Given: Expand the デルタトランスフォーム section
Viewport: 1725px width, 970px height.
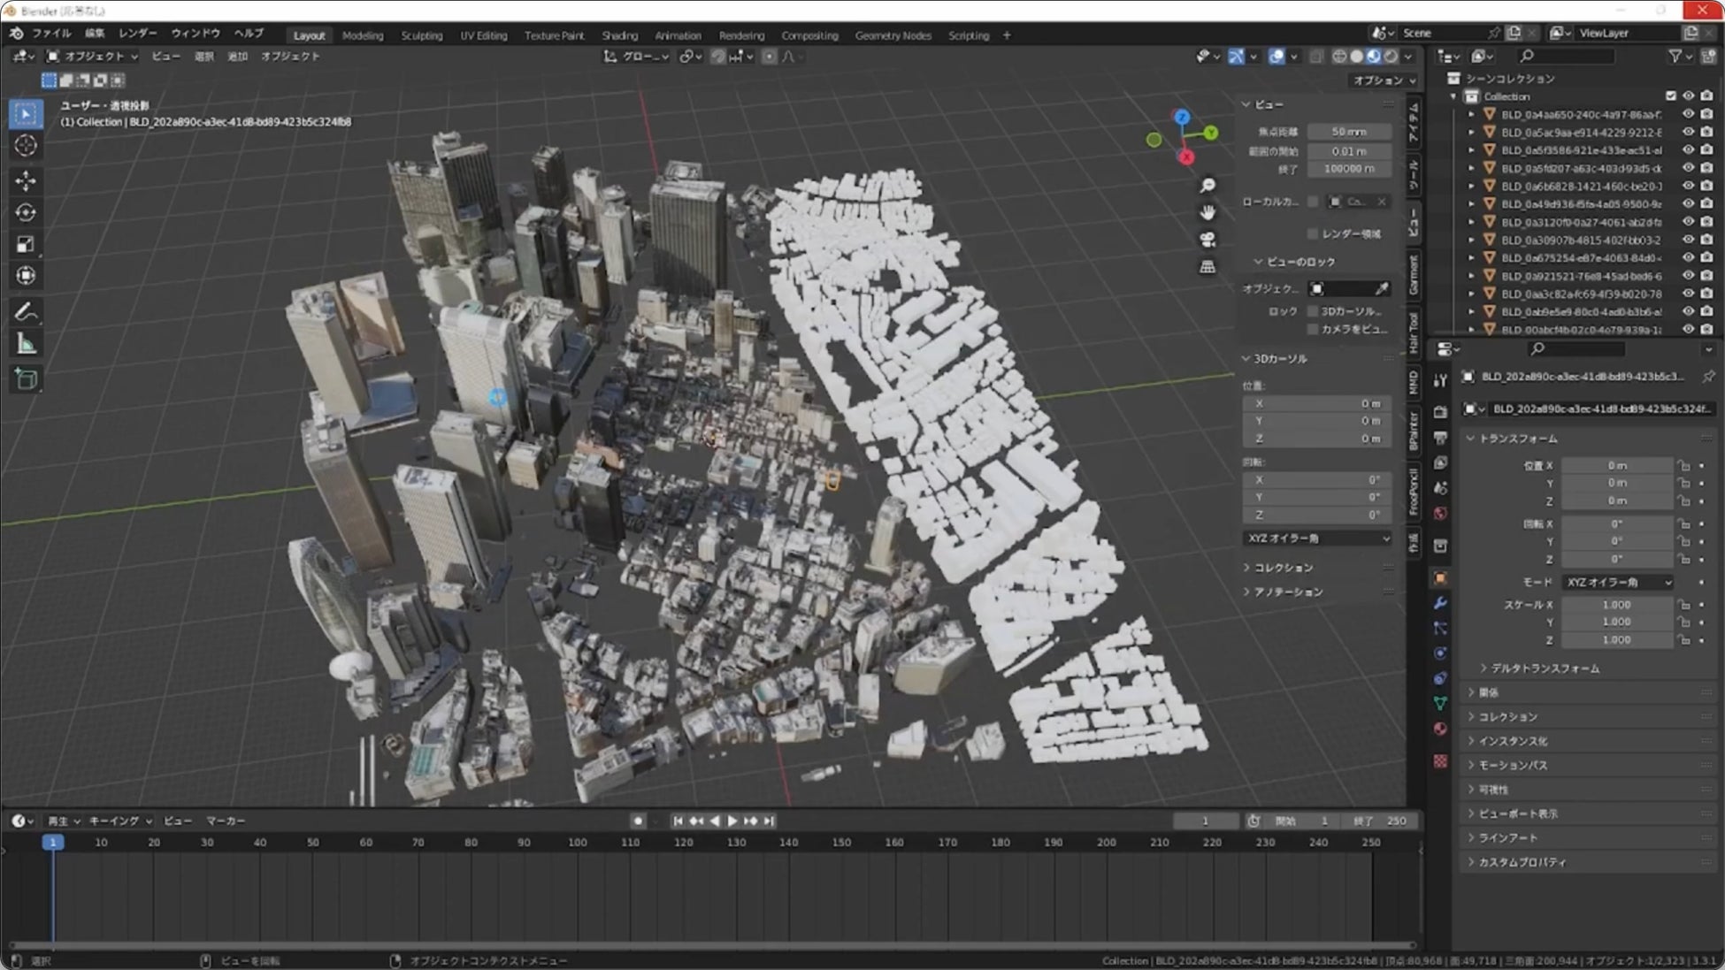Looking at the screenshot, I should (x=1545, y=668).
